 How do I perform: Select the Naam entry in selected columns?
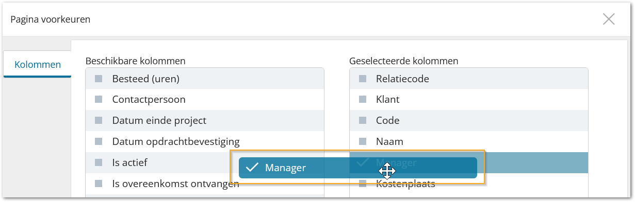468,141
